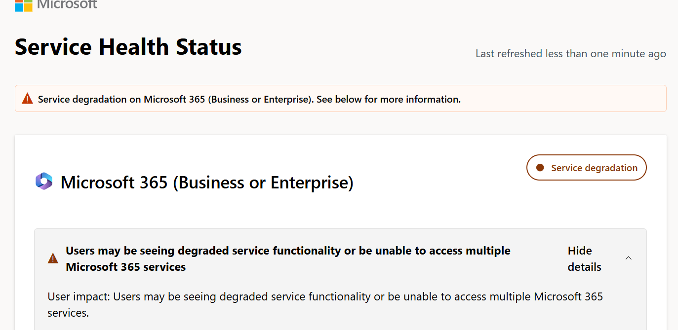The height and width of the screenshot is (330, 678).
Task: Click the Microsoft wordmark beside the logo
Action: click(x=67, y=4)
